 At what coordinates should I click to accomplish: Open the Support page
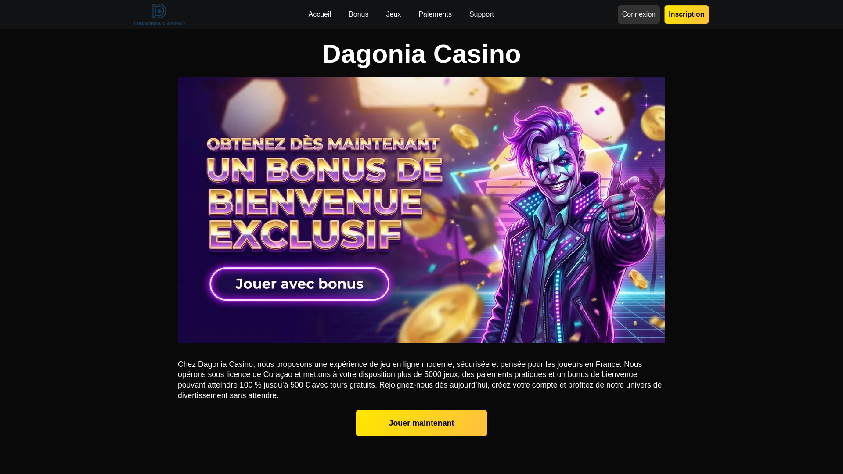pyautogui.click(x=481, y=14)
